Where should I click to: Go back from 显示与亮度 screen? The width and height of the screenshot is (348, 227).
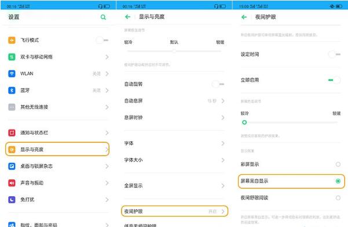(127, 17)
